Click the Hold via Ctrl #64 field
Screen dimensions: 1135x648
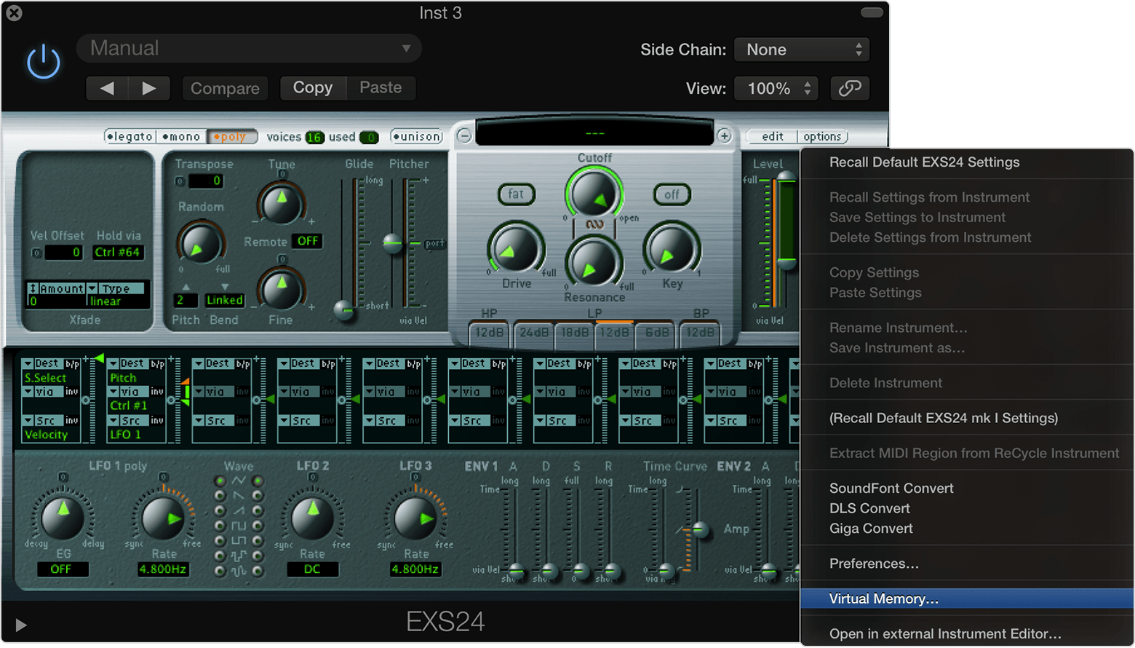118,252
